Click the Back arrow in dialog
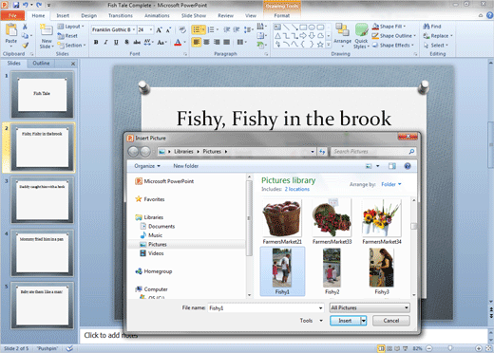The width and height of the screenshot is (494, 353). [x=133, y=152]
